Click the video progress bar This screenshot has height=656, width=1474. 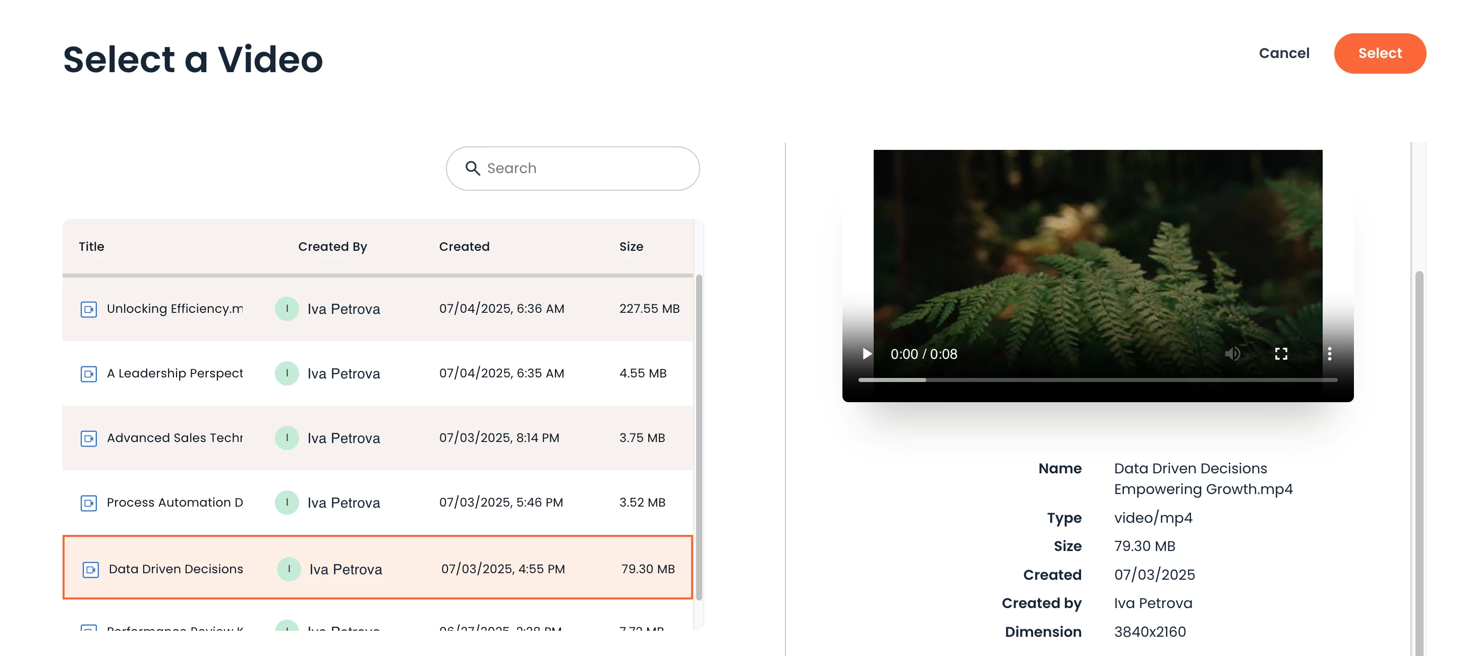[x=1098, y=379]
